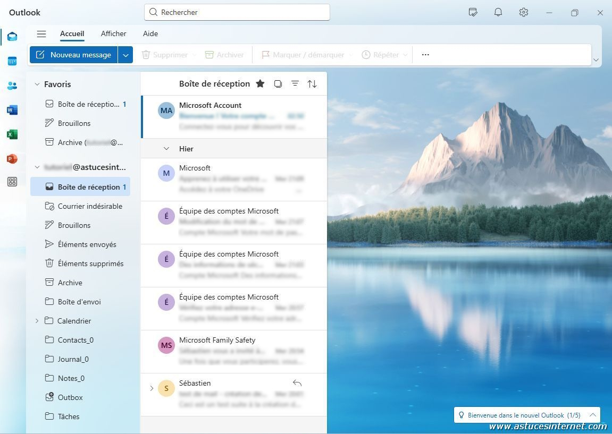Open the Calendar app from the left rail
The height and width of the screenshot is (434, 612).
12,61
